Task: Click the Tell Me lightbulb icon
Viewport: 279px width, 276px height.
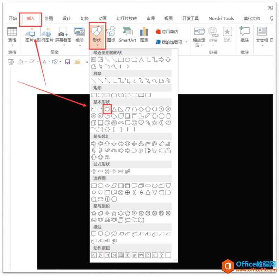Action: (x=271, y=18)
